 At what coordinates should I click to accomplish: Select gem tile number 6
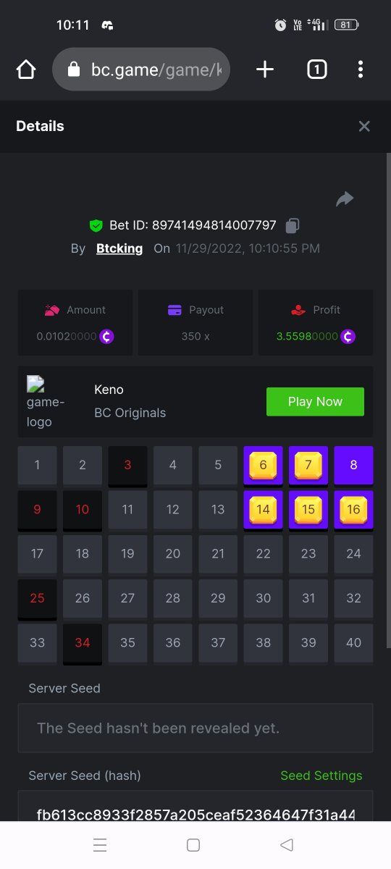[x=263, y=465]
